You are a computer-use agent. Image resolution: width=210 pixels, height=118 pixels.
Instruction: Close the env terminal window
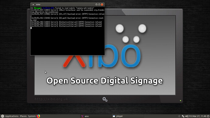(x=102, y=5)
